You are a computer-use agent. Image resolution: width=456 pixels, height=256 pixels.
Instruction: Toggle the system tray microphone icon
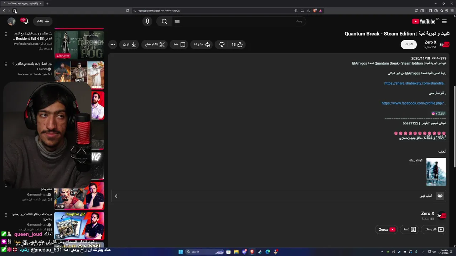(x=416, y=252)
